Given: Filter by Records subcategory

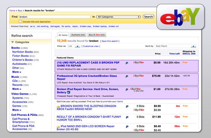Looking at the screenshot, I should [x=17, y=85].
